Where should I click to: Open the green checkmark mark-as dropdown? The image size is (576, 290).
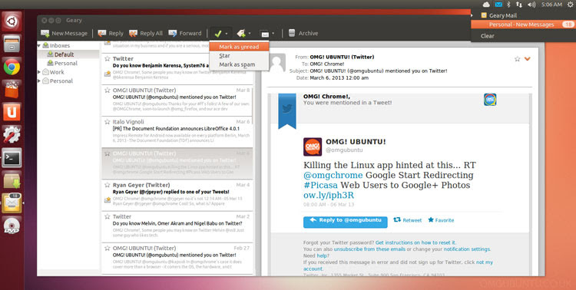220,34
